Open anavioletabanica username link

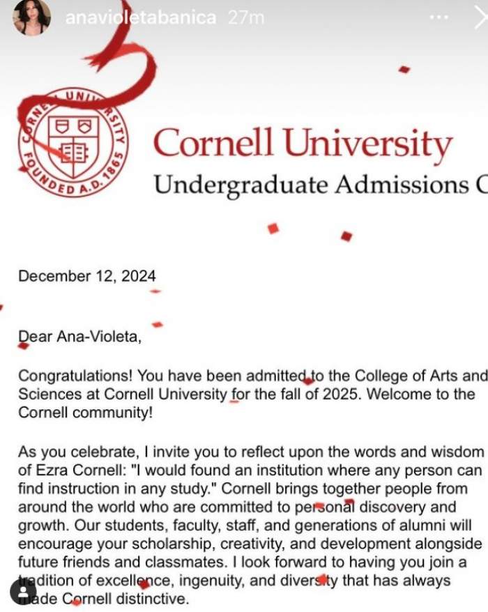141,17
